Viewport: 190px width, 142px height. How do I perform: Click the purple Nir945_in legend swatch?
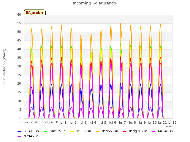point(19,137)
